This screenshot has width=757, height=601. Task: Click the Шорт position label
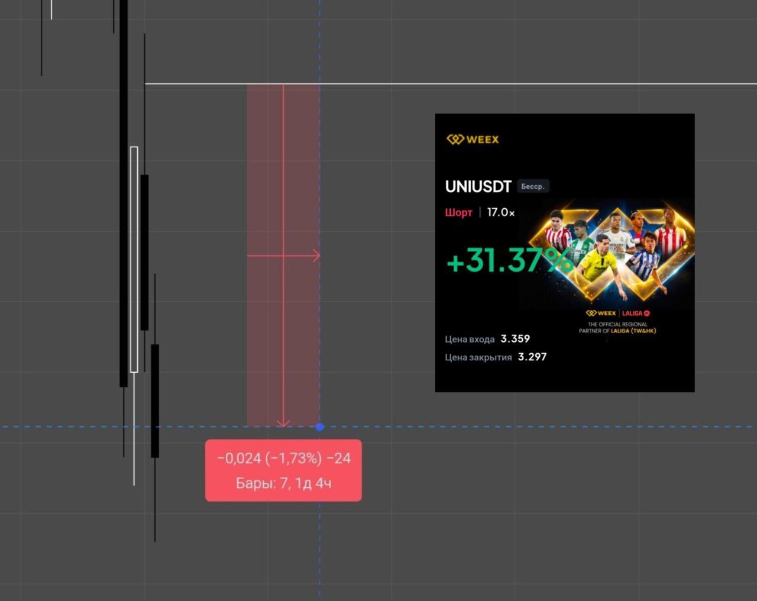pyautogui.click(x=459, y=212)
